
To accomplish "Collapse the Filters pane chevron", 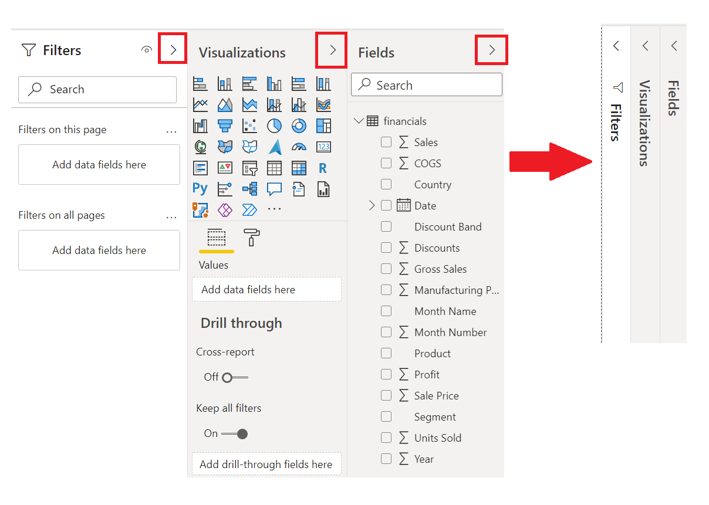I will click(x=173, y=49).
